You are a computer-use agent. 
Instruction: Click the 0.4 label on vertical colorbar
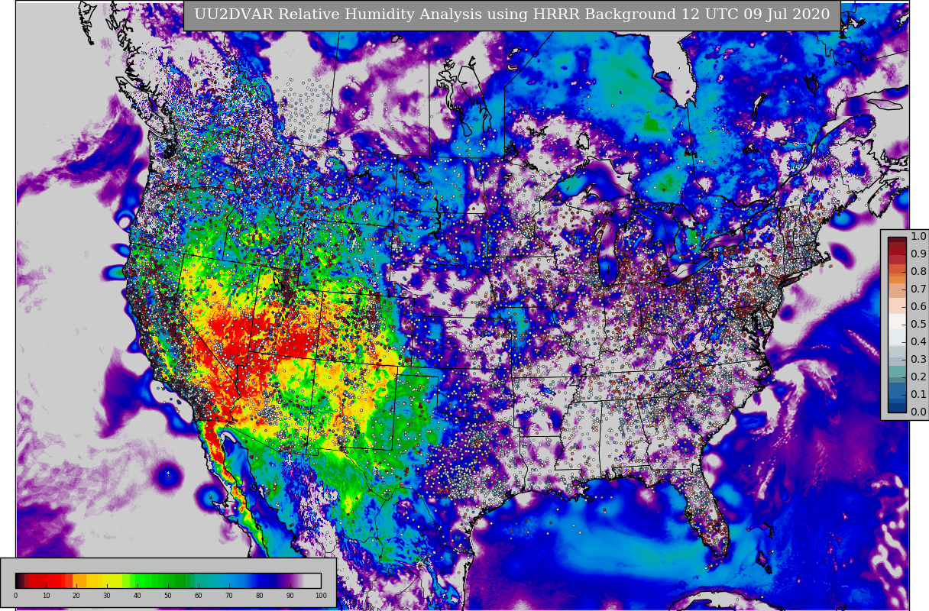(x=918, y=341)
